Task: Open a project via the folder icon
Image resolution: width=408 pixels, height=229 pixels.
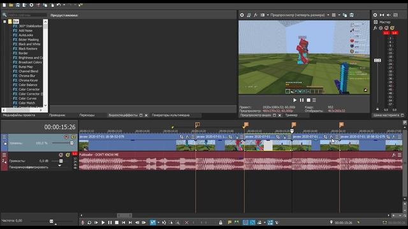Action: pos(11,5)
